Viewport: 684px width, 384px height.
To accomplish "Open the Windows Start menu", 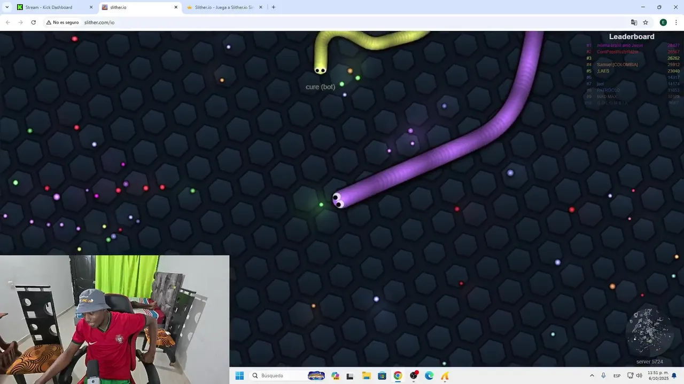I will click(239, 375).
